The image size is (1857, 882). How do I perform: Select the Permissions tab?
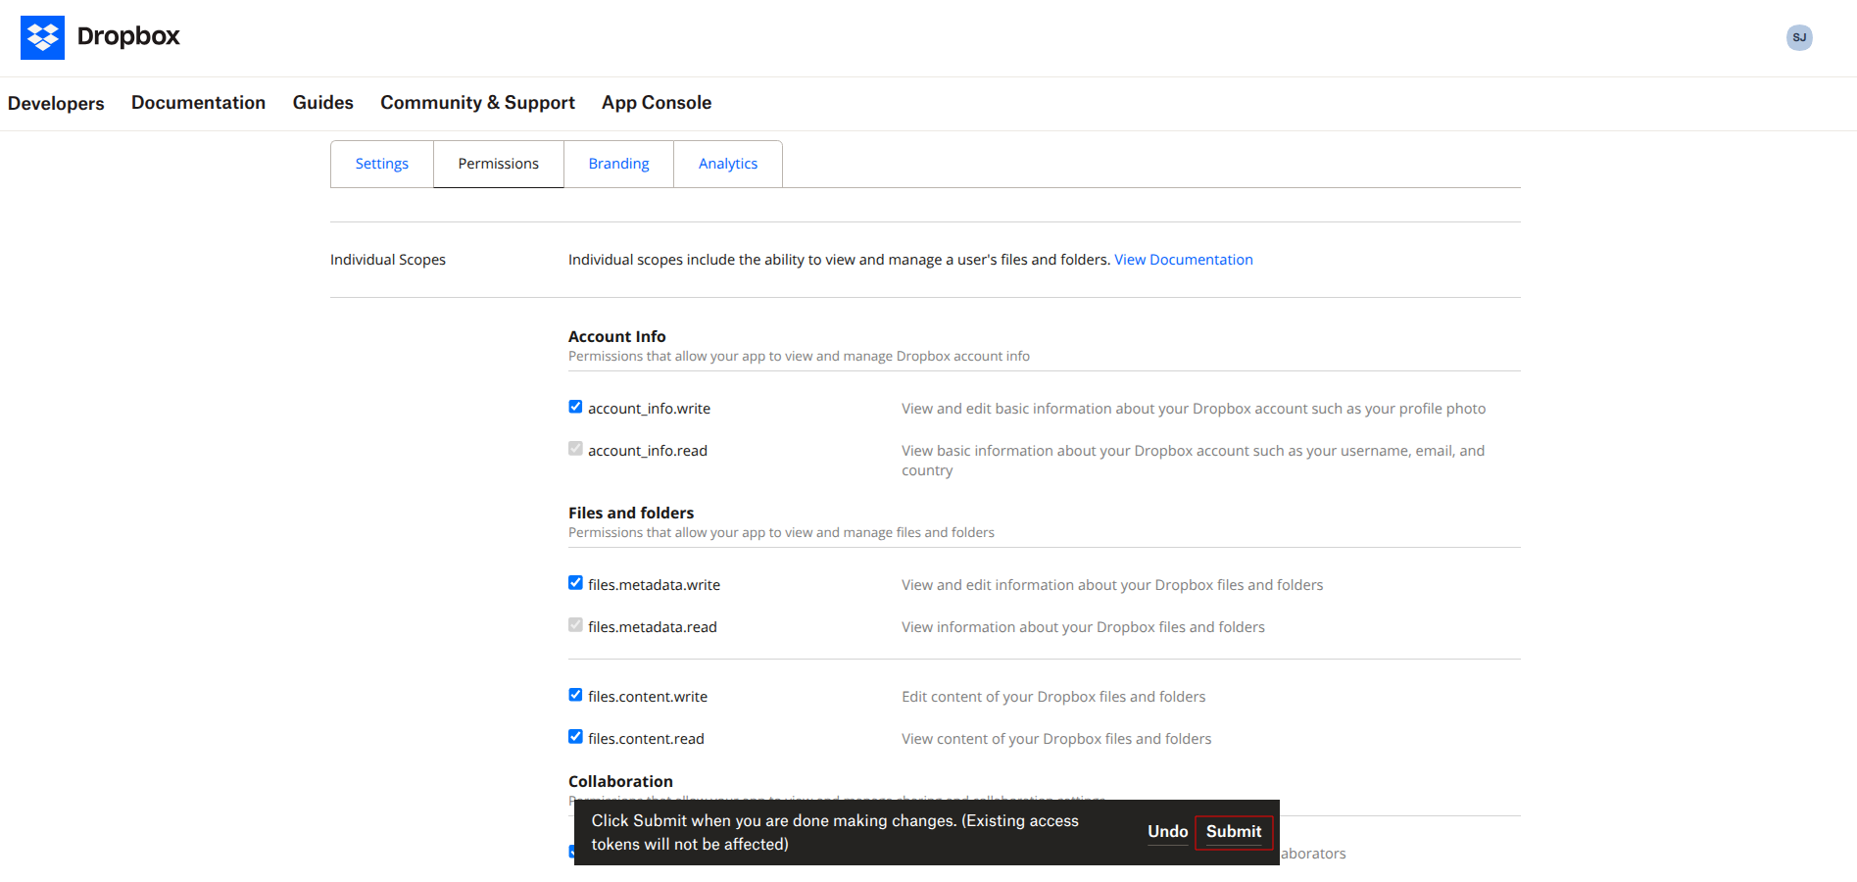point(499,164)
